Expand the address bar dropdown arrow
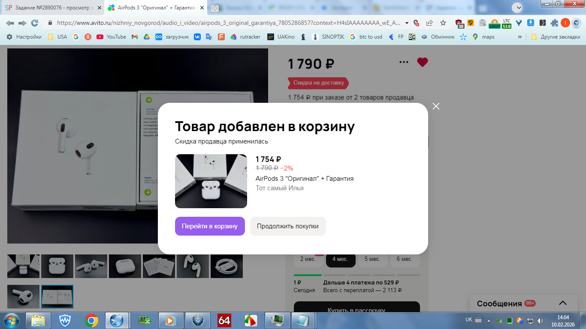Screen dimensions: 586x329 [x=407, y=23]
